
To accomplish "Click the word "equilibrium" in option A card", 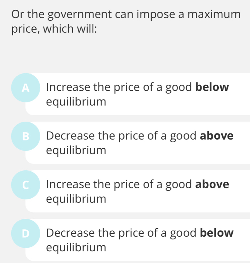I will (76, 102).
